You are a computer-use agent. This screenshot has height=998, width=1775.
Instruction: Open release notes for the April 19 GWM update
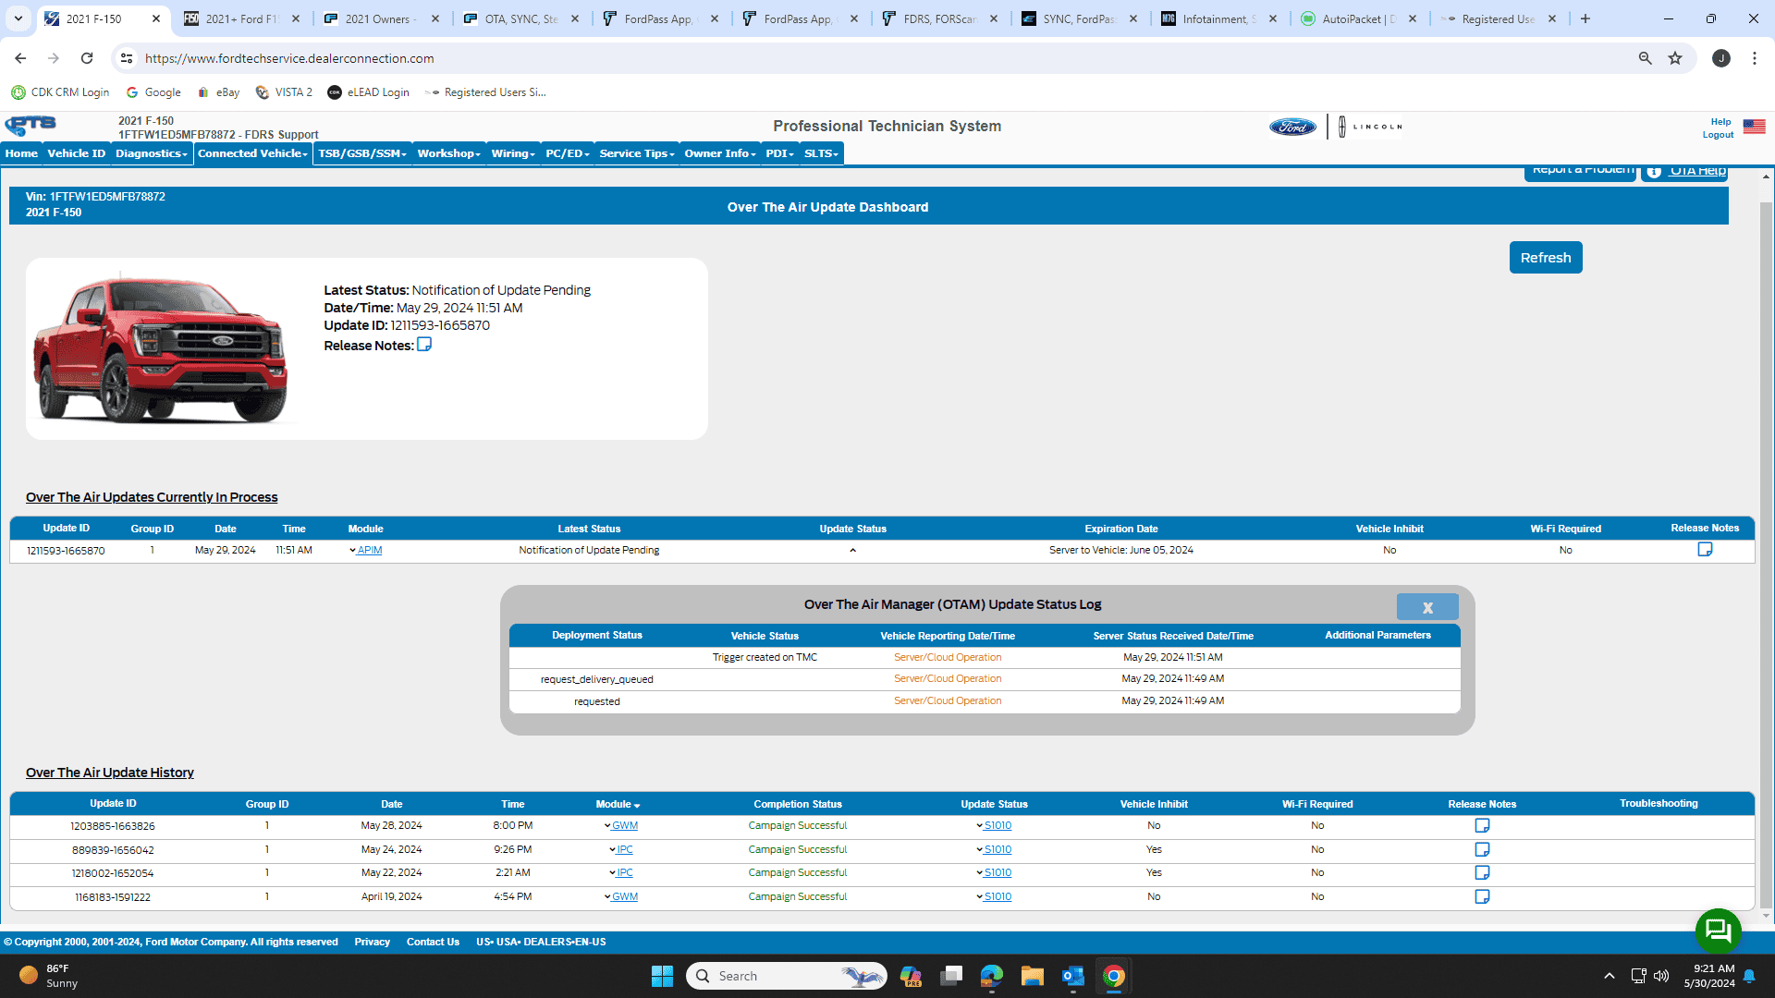(x=1482, y=897)
